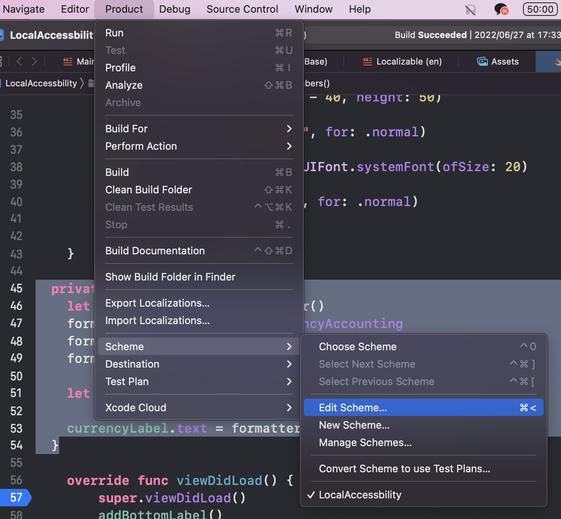Click the muted notification bell icon
The image size is (561, 519).
tap(470, 10)
